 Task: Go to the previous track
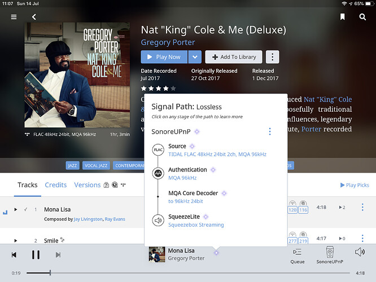(x=14, y=255)
